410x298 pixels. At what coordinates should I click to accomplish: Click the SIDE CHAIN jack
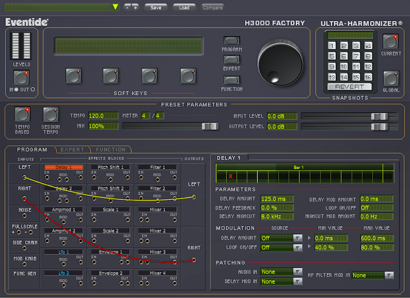coord(24,248)
